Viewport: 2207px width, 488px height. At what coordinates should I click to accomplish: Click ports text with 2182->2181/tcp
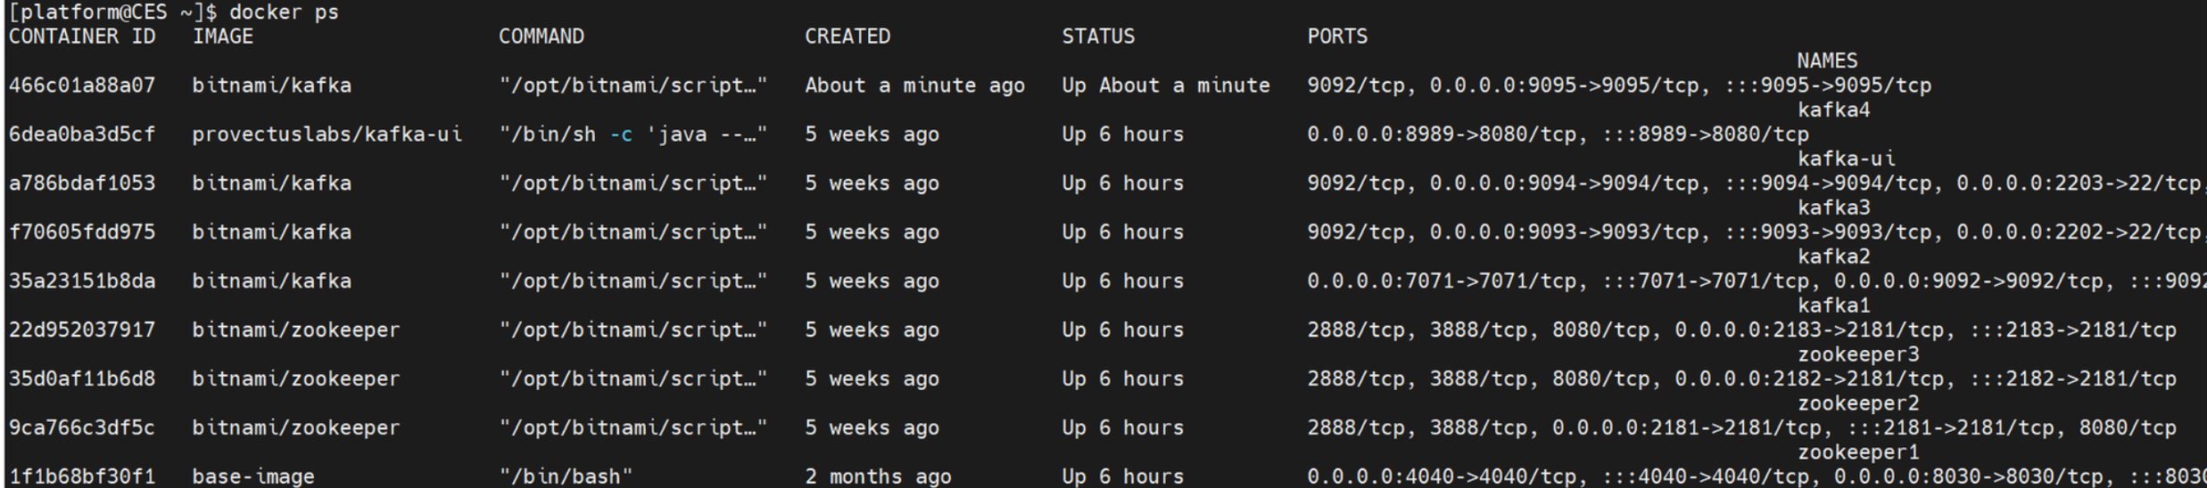(x=1741, y=379)
